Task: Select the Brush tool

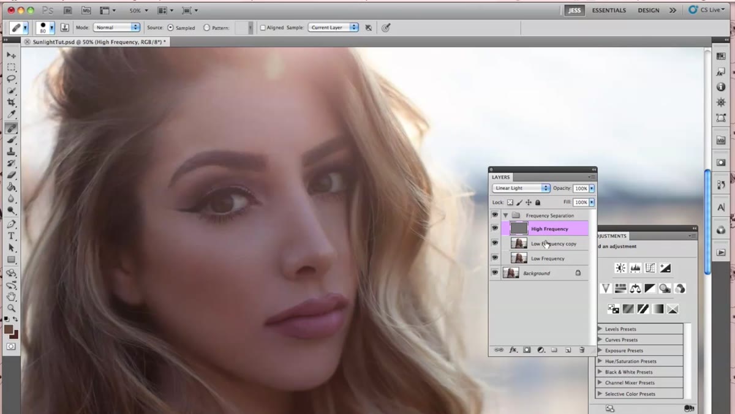Action: [x=12, y=140]
